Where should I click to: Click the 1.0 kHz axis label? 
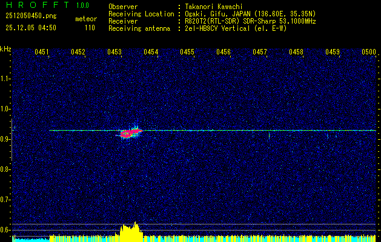[x=5, y=109]
